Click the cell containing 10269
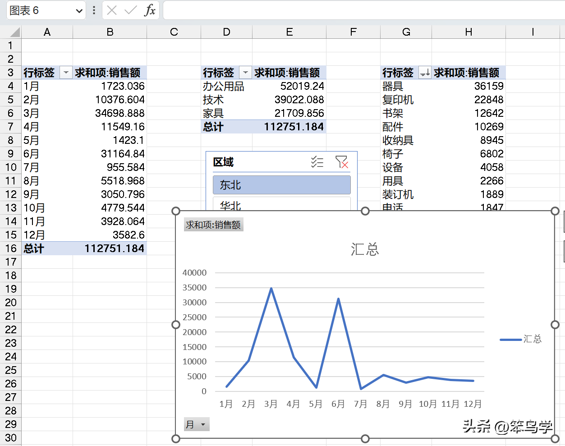 click(469, 127)
